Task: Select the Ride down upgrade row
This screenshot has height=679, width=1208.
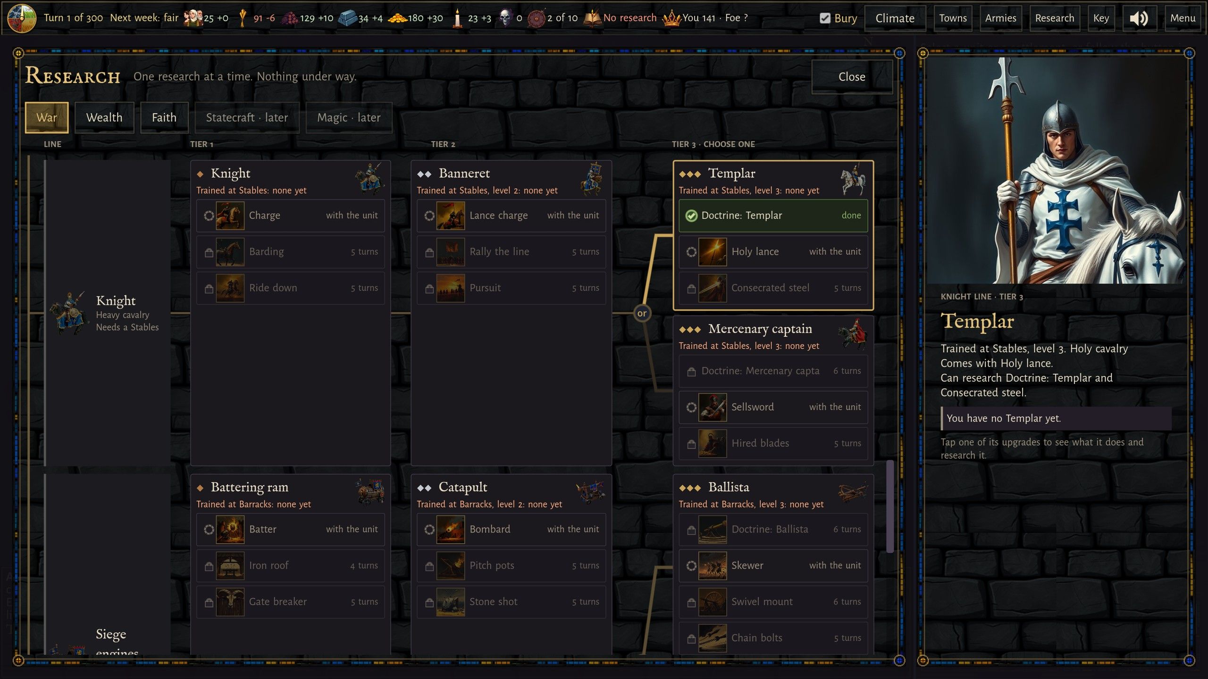Action: click(290, 288)
